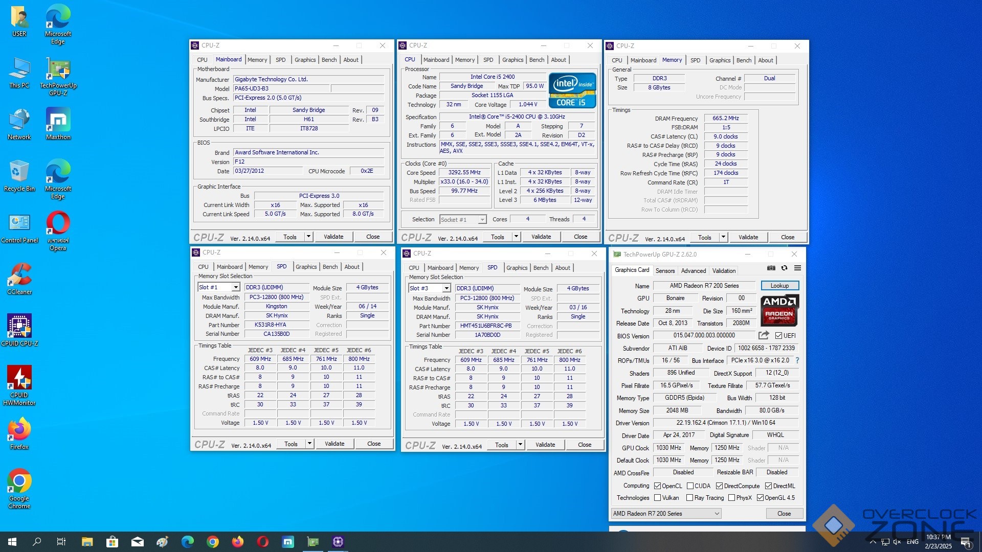Viewport: 982px width, 552px height.
Task: Click the GPU-Z refresh icon
Action: tap(784, 268)
